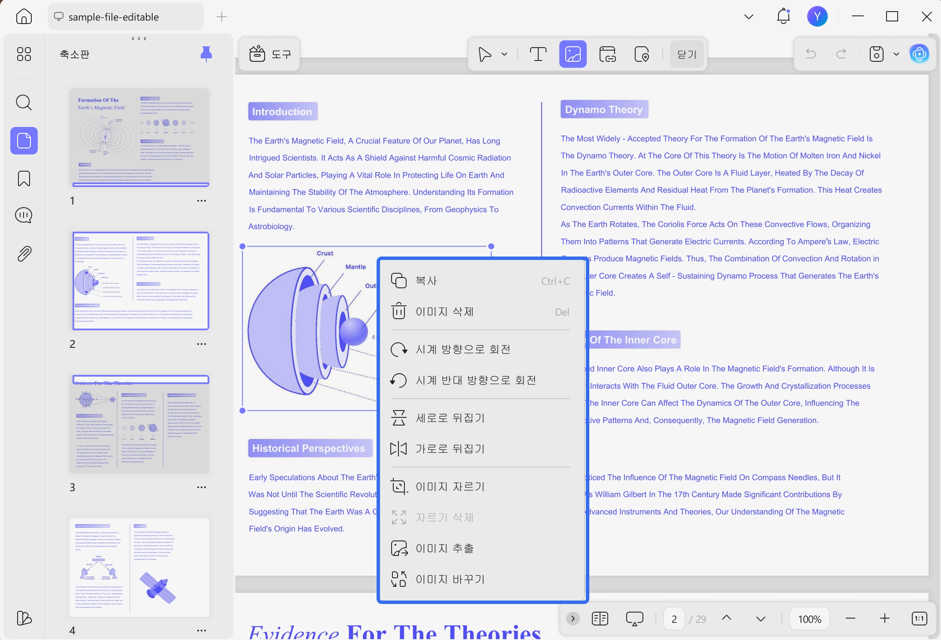
Task: Select the link editing tool
Action: [607, 54]
